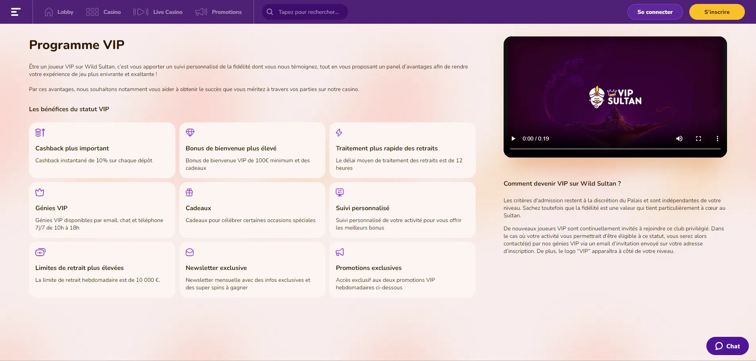Click text Cashback instantané de 10% sur chaque dépôt
Screen dimensions: 756x361
94,160
